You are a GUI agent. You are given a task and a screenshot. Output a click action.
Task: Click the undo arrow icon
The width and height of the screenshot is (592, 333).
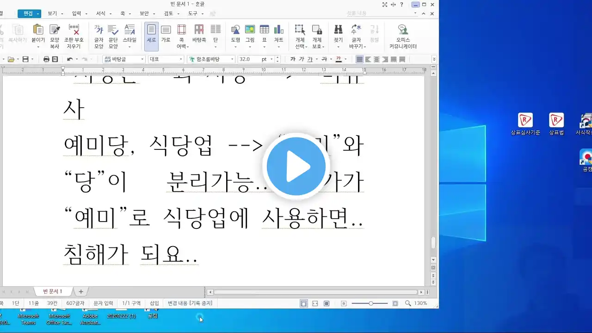69,59
